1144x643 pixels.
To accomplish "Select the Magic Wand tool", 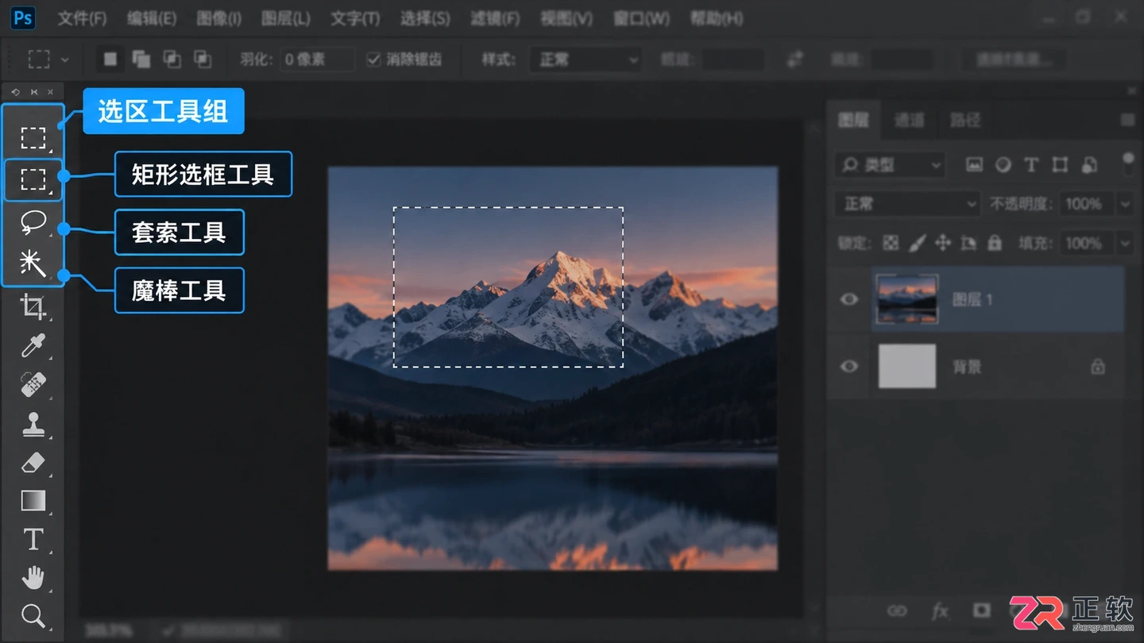I will (33, 264).
